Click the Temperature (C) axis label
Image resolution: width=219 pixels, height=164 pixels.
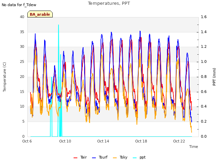click(4, 77)
